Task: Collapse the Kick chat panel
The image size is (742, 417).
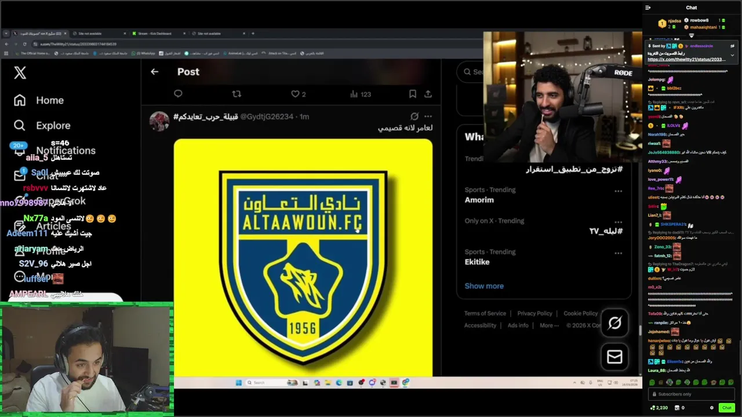Action: click(x=648, y=8)
